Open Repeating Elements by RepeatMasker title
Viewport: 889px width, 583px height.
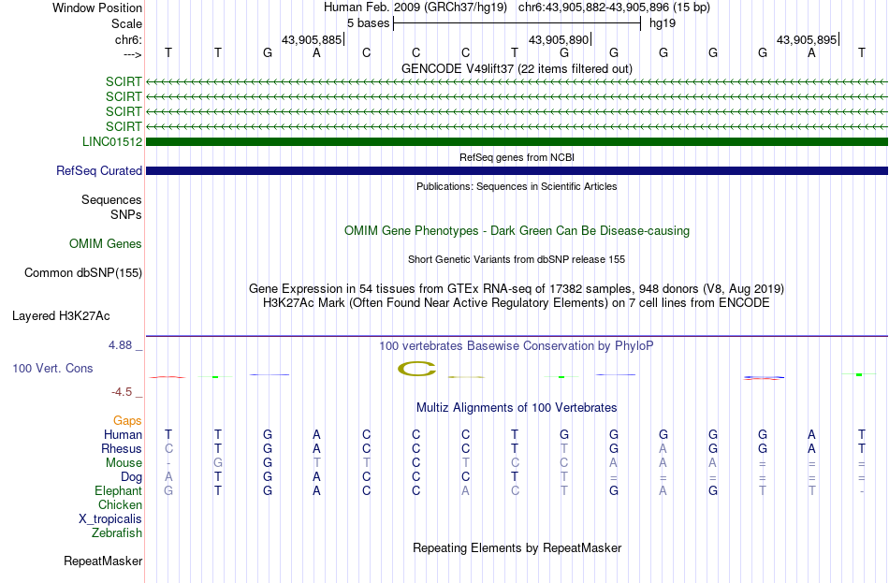[517, 547]
